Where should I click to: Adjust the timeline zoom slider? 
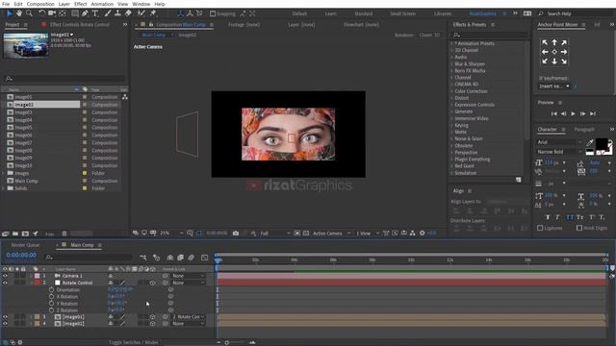(x=227, y=342)
